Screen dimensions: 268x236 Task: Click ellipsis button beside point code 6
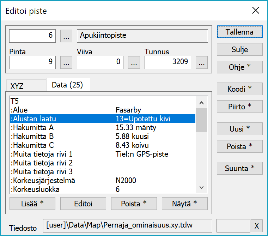click(x=66, y=36)
